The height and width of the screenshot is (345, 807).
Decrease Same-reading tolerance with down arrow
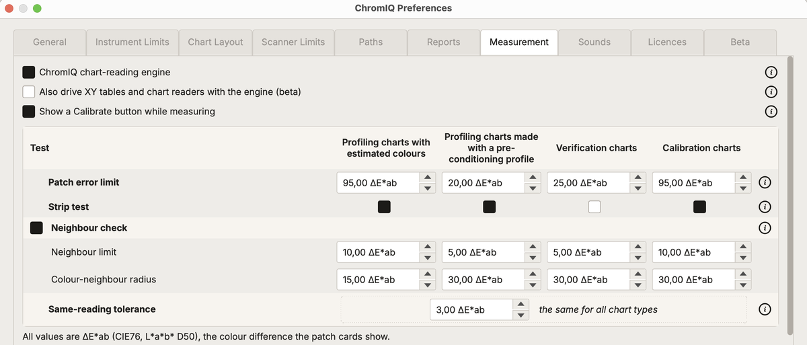tap(521, 315)
